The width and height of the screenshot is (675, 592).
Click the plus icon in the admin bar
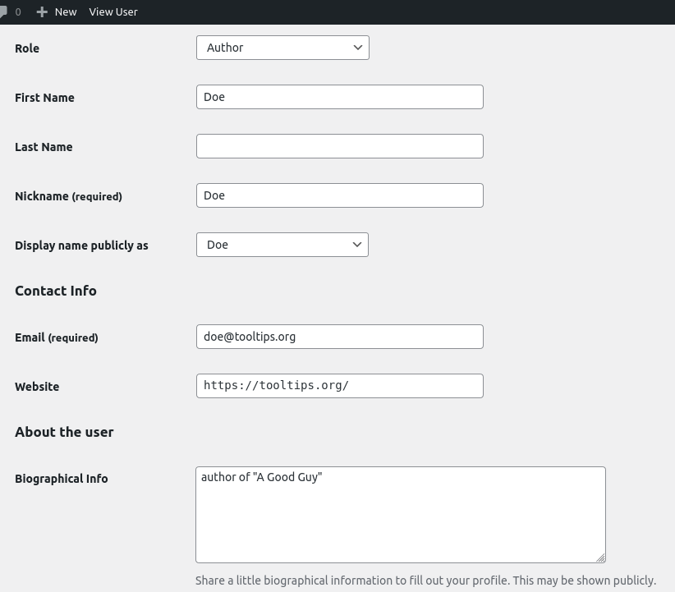[43, 11]
